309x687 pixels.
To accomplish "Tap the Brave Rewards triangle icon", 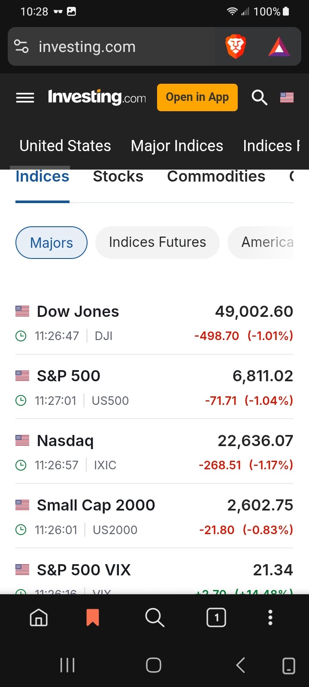I will tap(279, 47).
